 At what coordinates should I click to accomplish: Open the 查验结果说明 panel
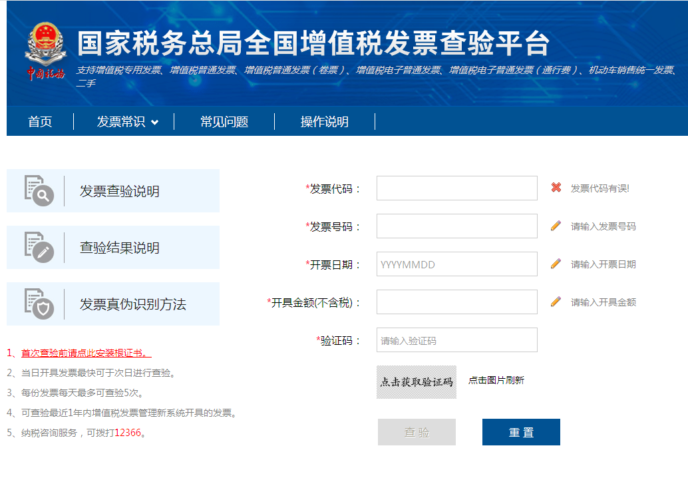pyautogui.click(x=113, y=248)
